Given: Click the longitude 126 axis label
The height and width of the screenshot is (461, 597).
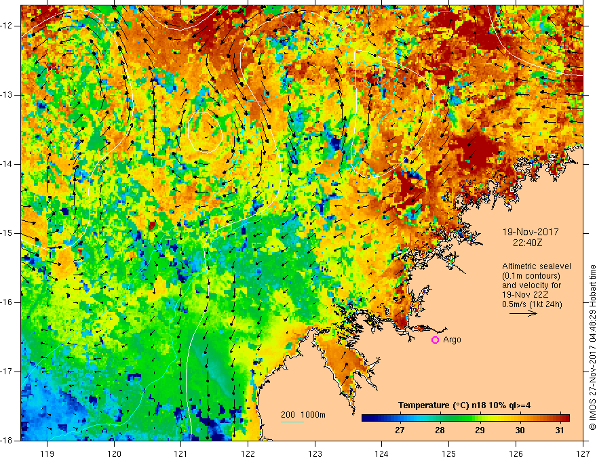Looking at the screenshot, I should [x=516, y=454].
